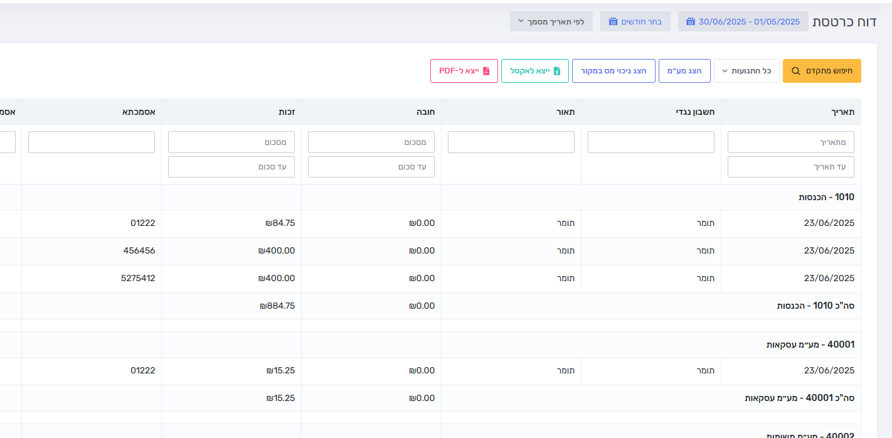Click the חובה מסכום amount field
Screen dimensions: 892x438
(x=371, y=142)
